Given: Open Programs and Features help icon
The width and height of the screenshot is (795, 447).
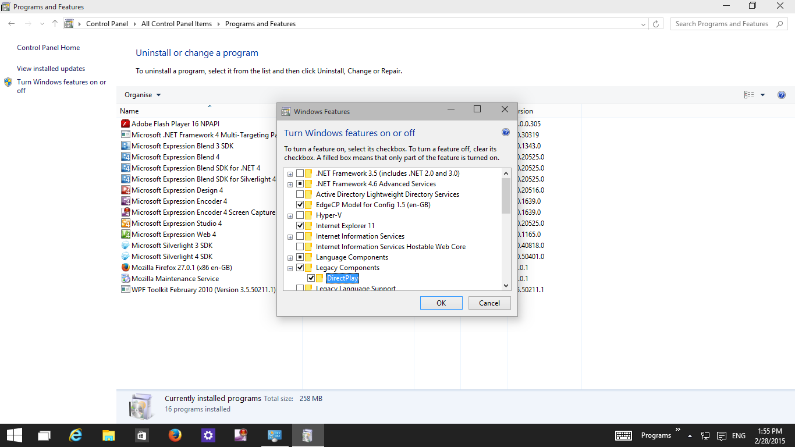Looking at the screenshot, I should click(782, 95).
